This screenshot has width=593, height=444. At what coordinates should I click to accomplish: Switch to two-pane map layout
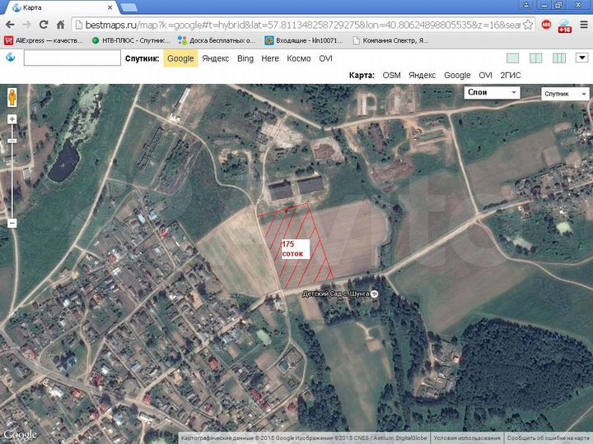(x=536, y=58)
